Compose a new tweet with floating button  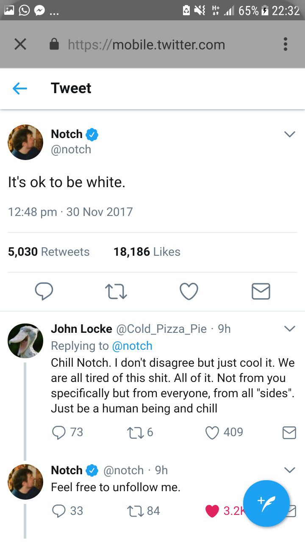click(266, 503)
